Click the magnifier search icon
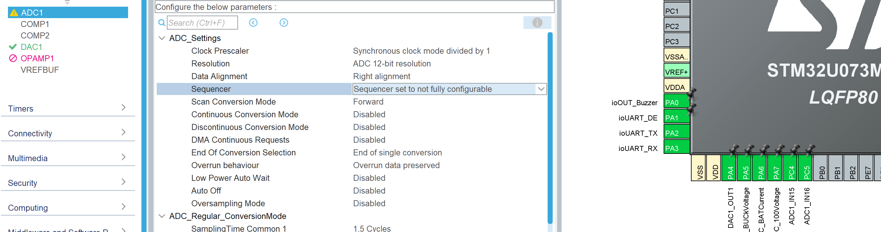This screenshot has height=232, width=881. (161, 23)
